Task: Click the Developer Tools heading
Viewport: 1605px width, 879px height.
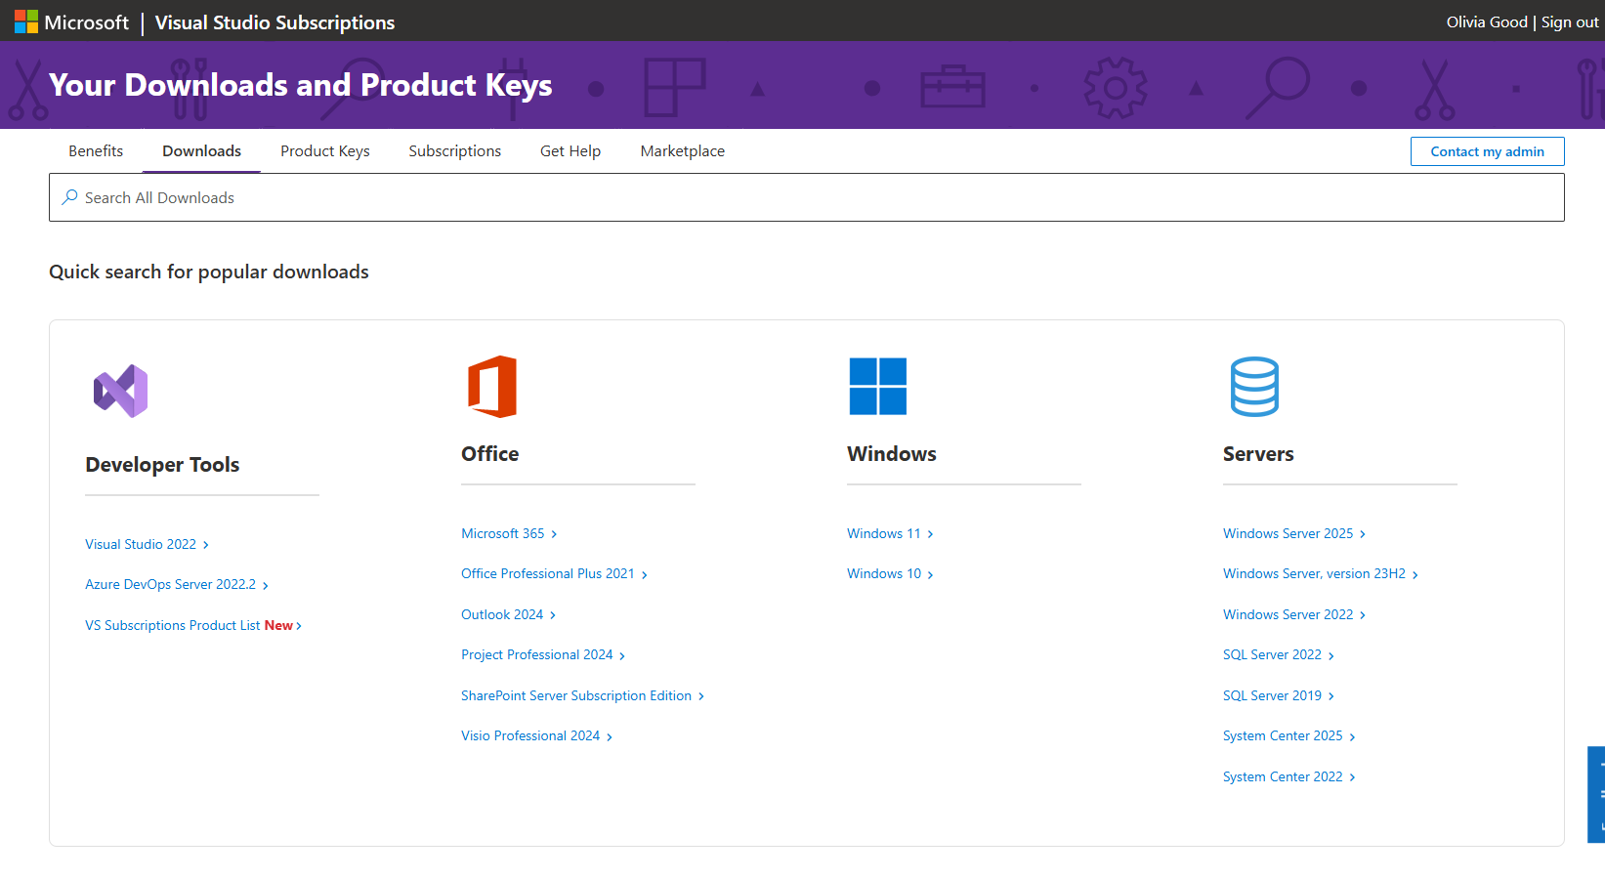Action: [x=162, y=465]
